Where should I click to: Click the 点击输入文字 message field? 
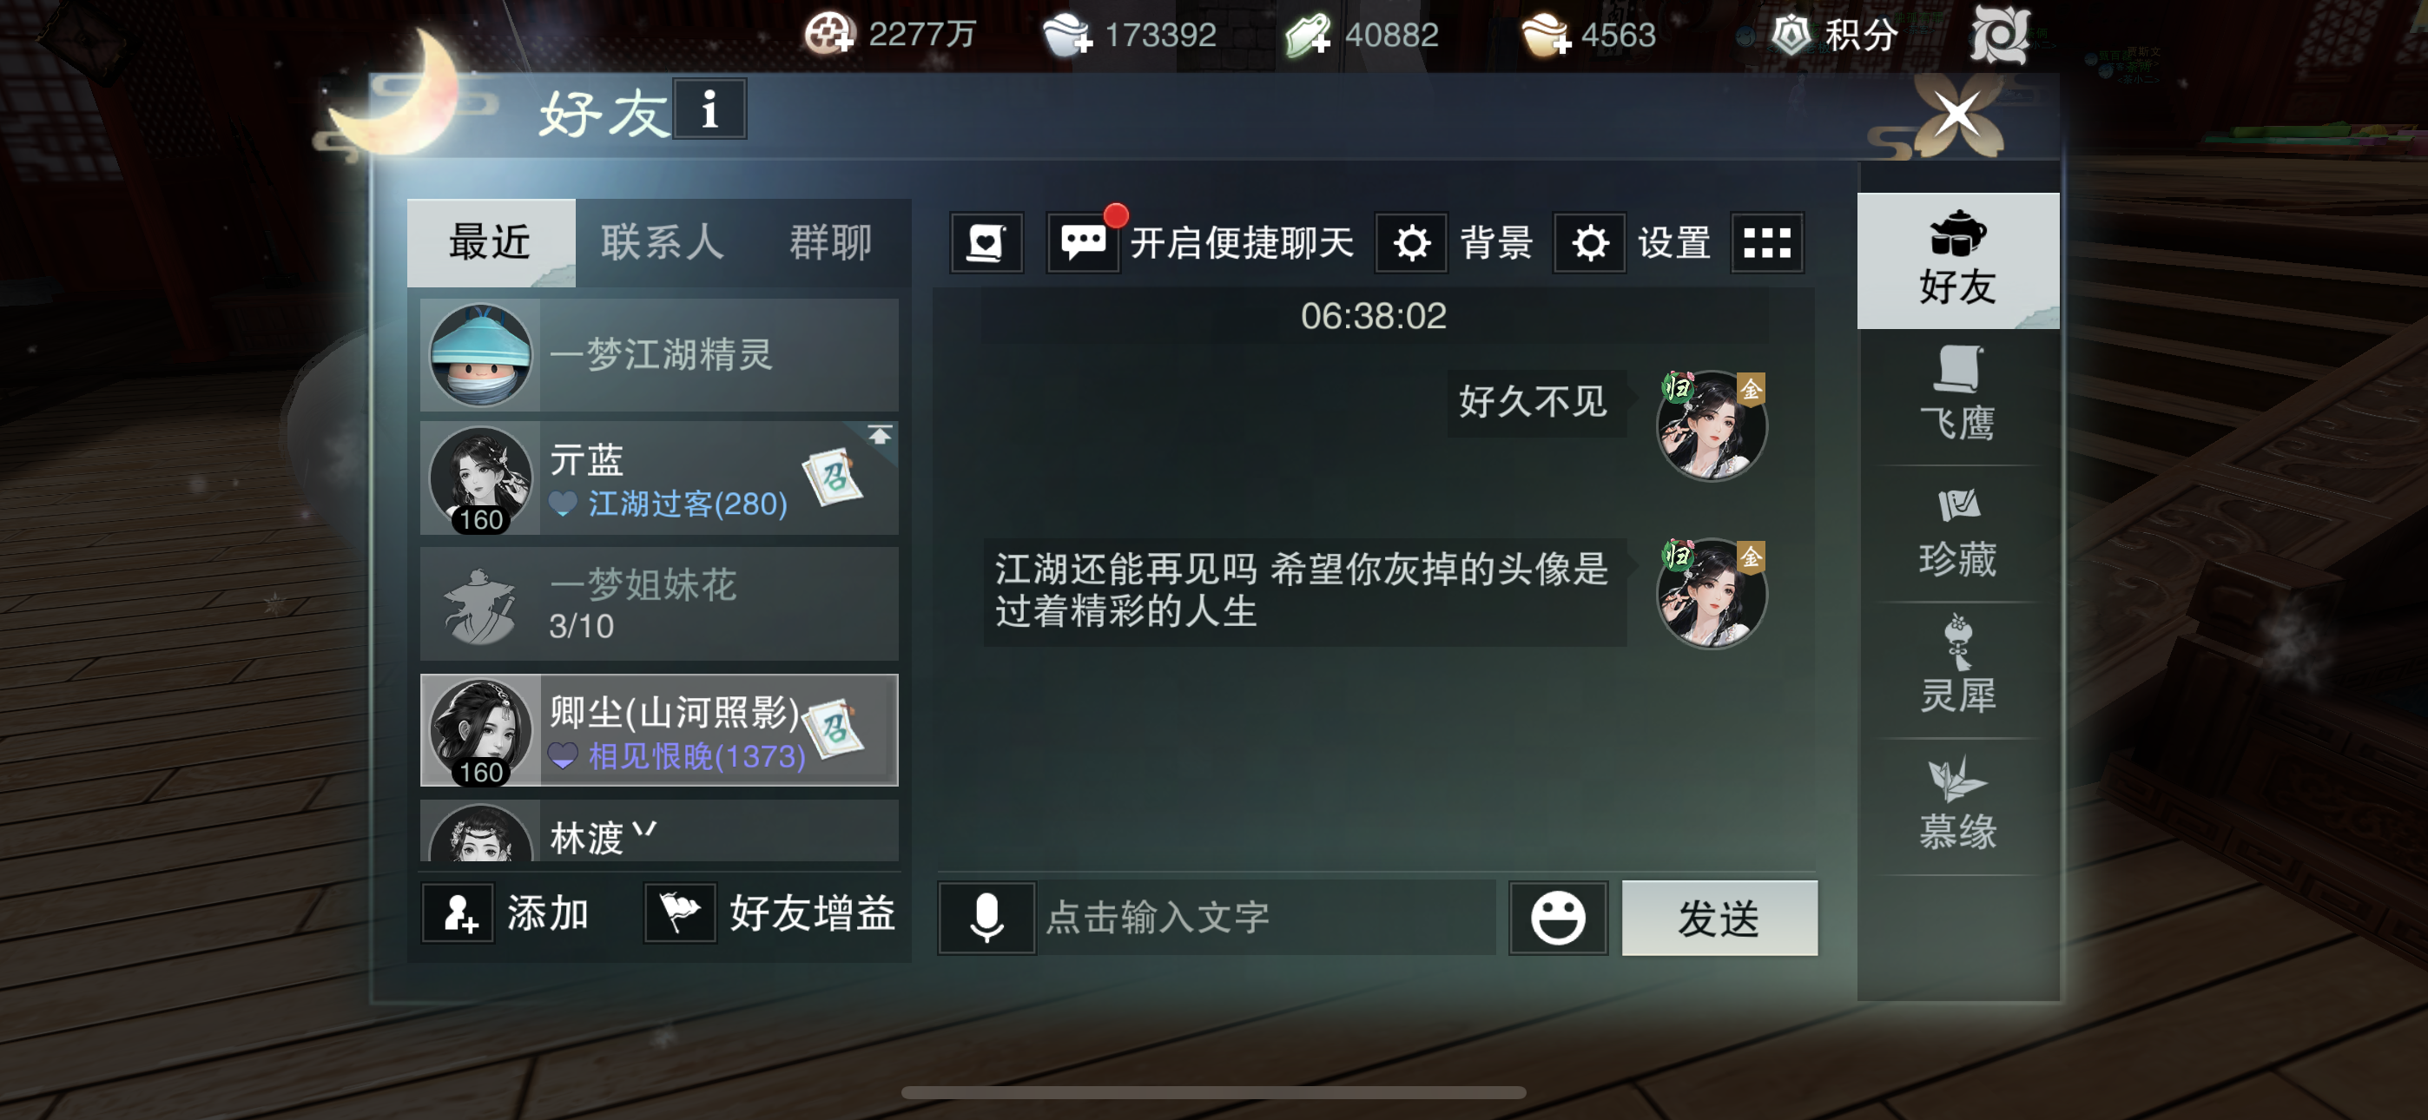pos(1267,918)
